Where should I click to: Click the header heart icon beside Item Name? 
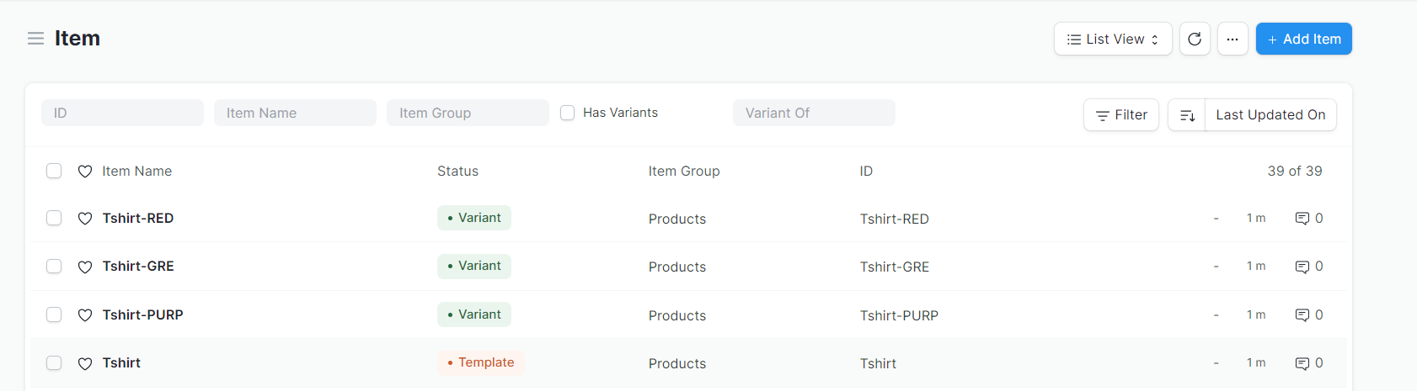pyautogui.click(x=85, y=172)
